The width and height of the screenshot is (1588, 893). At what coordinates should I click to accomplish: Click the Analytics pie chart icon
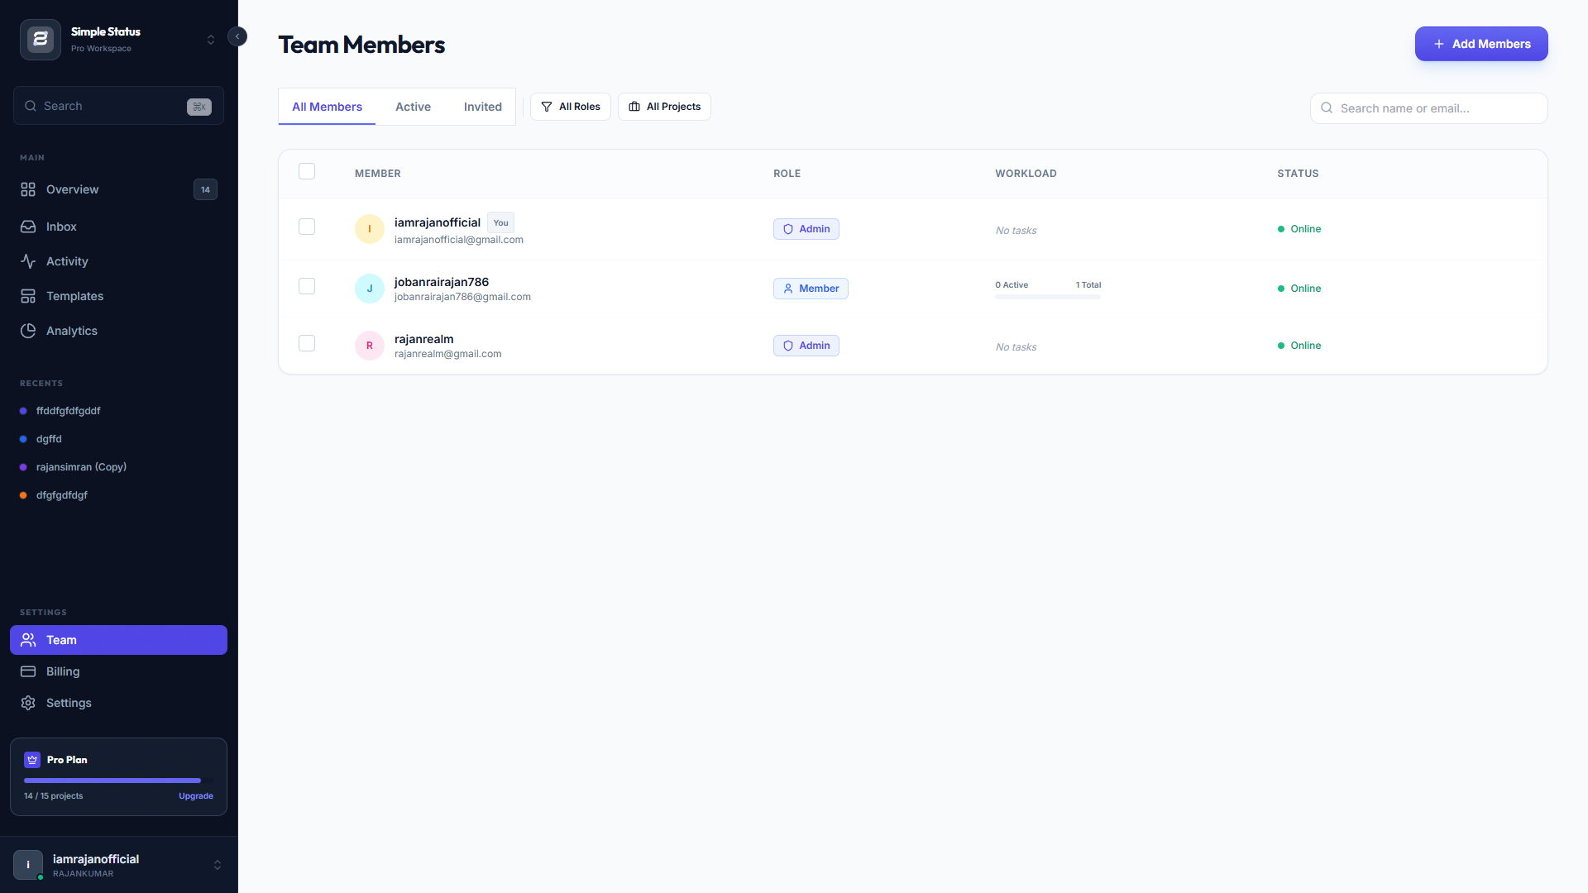(28, 331)
